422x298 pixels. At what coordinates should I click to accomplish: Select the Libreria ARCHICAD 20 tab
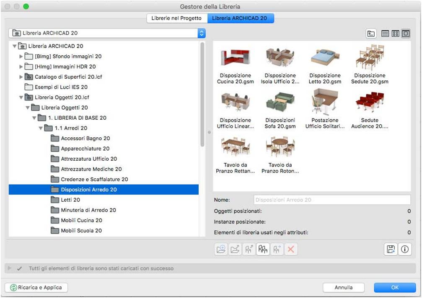[240, 18]
